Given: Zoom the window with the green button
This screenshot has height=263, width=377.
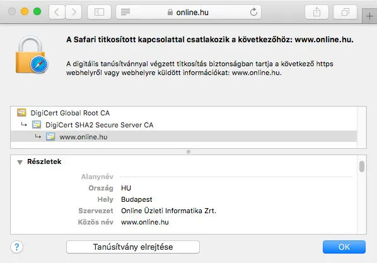Looking at the screenshot, I should point(37,11).
